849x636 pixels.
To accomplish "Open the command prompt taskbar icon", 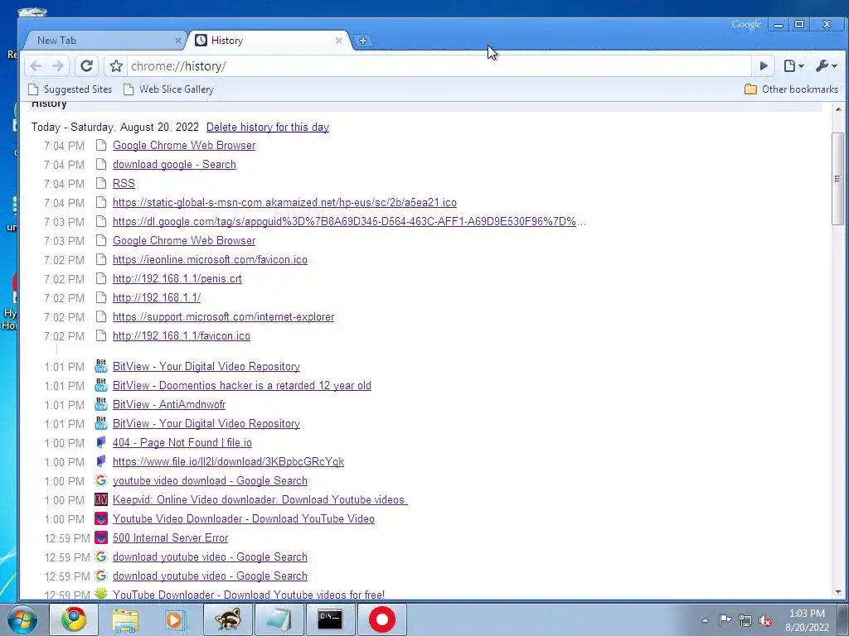I will click(330, 619).
